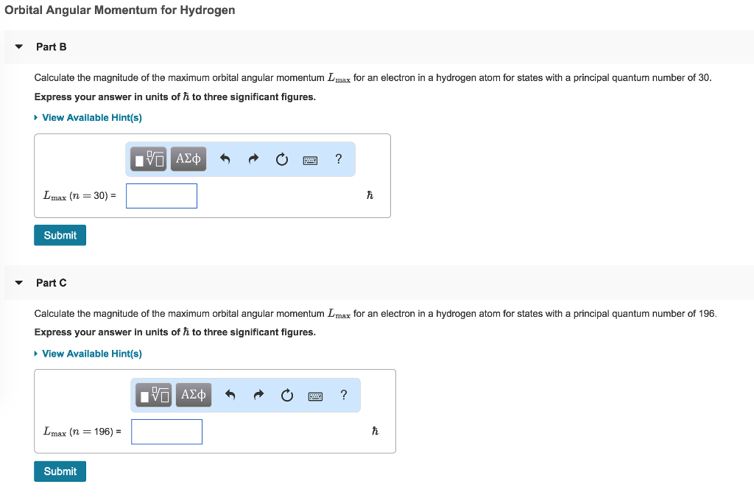Collapse the Part B section
This screenshot has width=754, height=498.
point(18,46)
